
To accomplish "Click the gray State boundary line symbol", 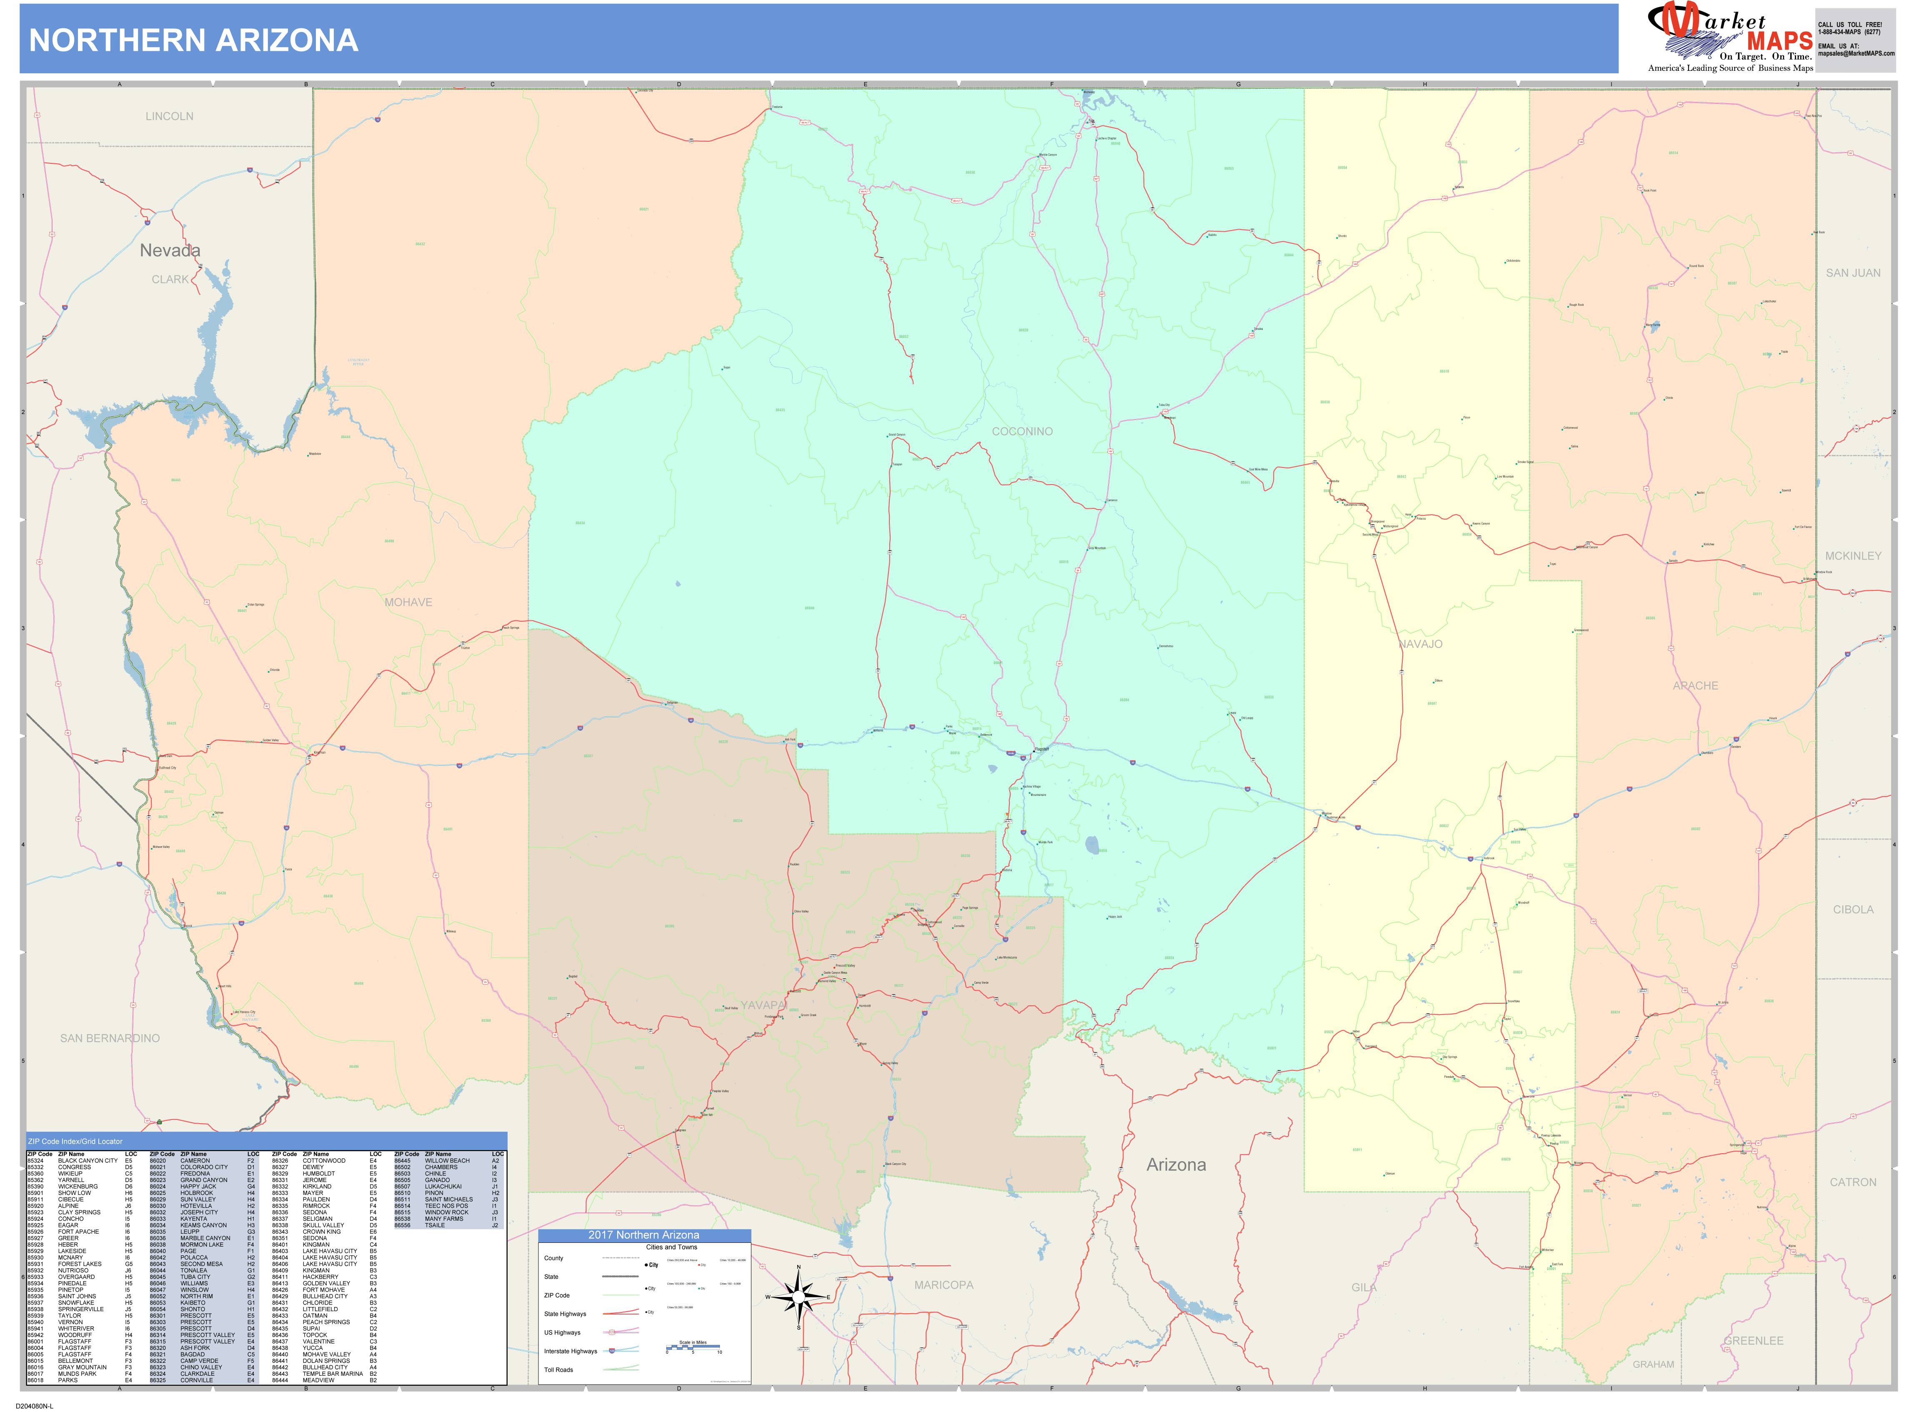I will coord(621,1276).
